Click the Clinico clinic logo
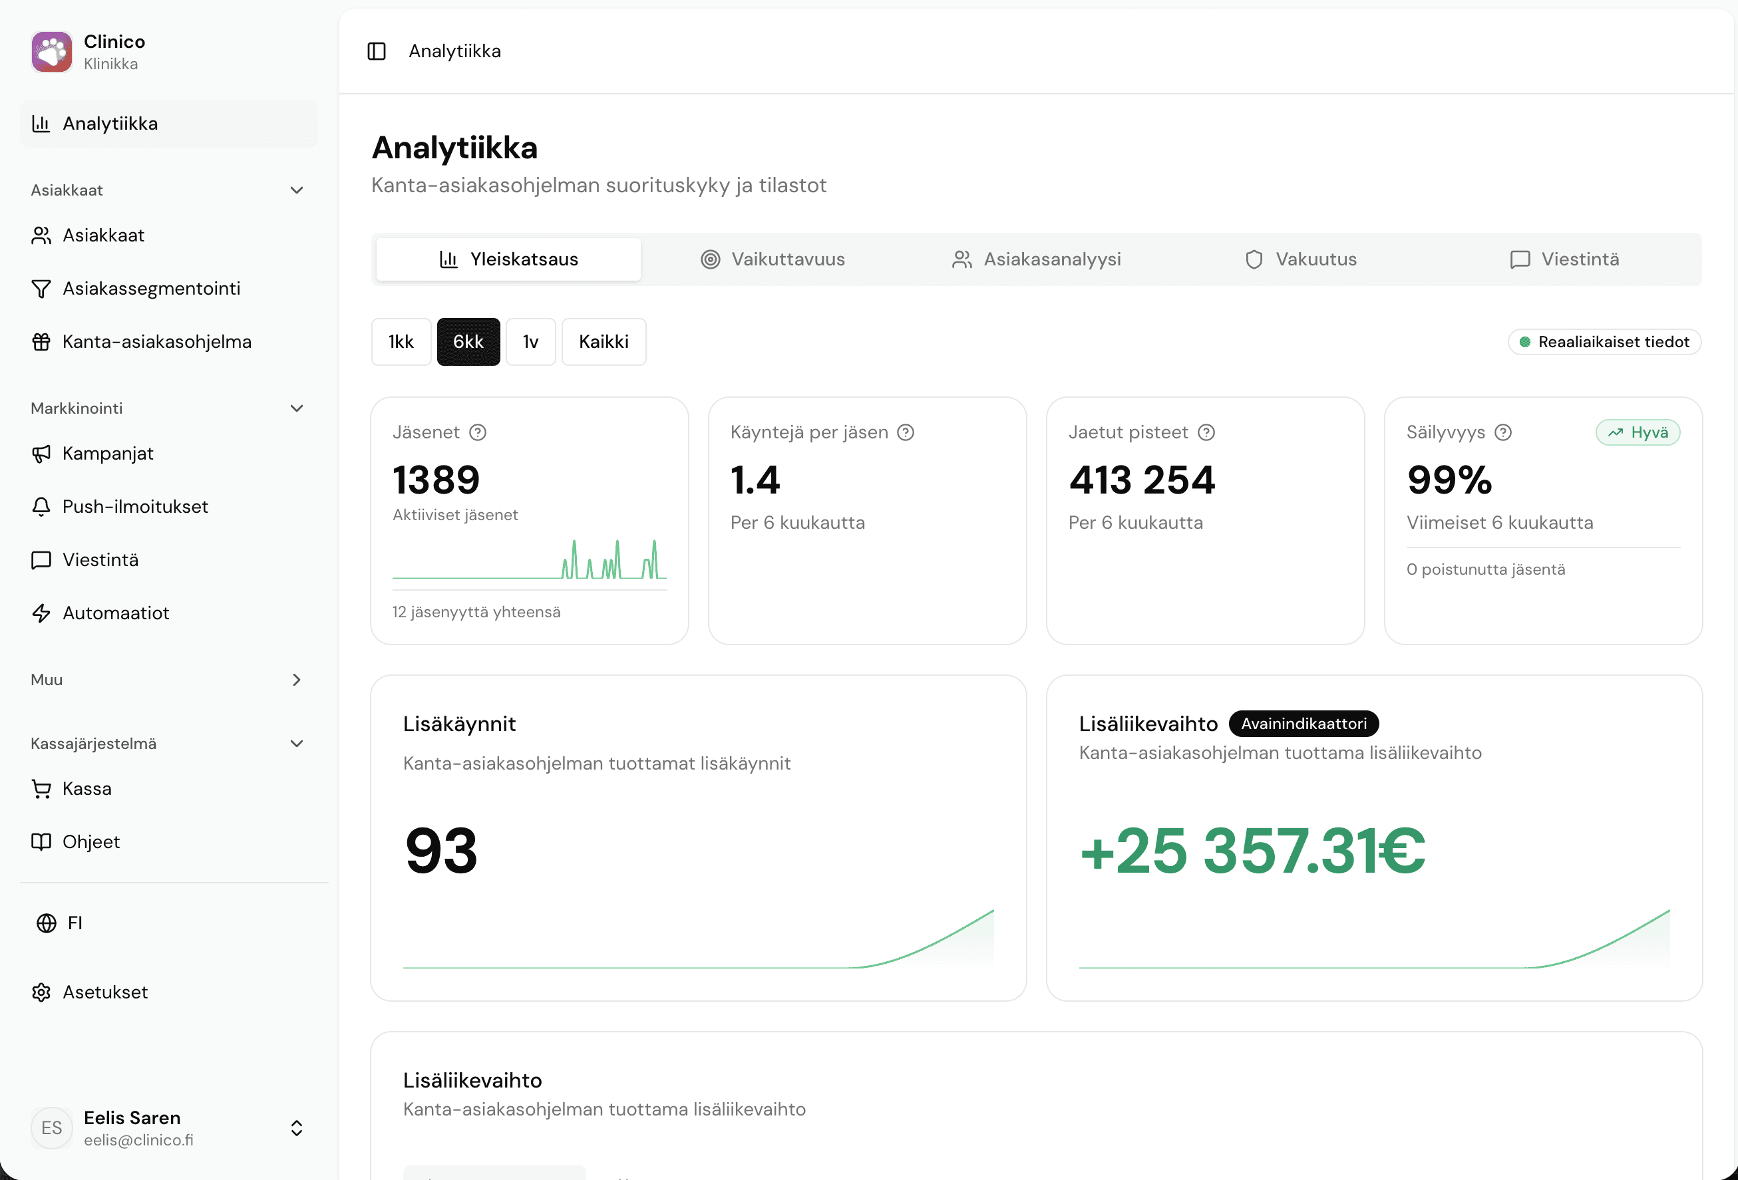Screen dimensions: 1738x1180 [x=52, y=52]
